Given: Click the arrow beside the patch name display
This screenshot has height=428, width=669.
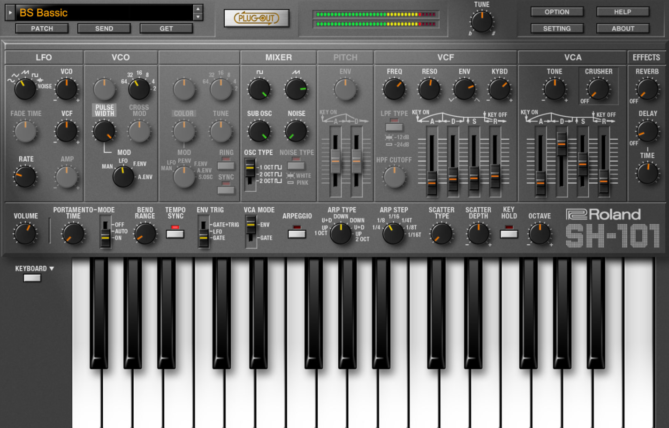Looking at the screenshot, I should [x=9, y=13].
